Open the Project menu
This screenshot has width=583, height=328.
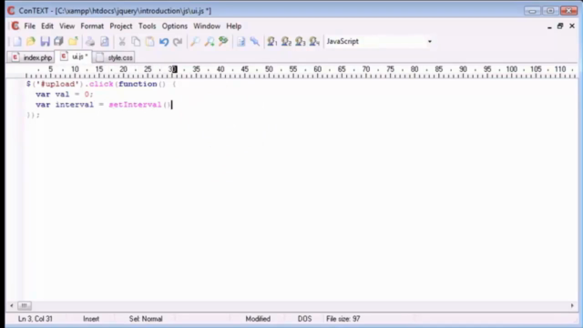click(121, 26)
